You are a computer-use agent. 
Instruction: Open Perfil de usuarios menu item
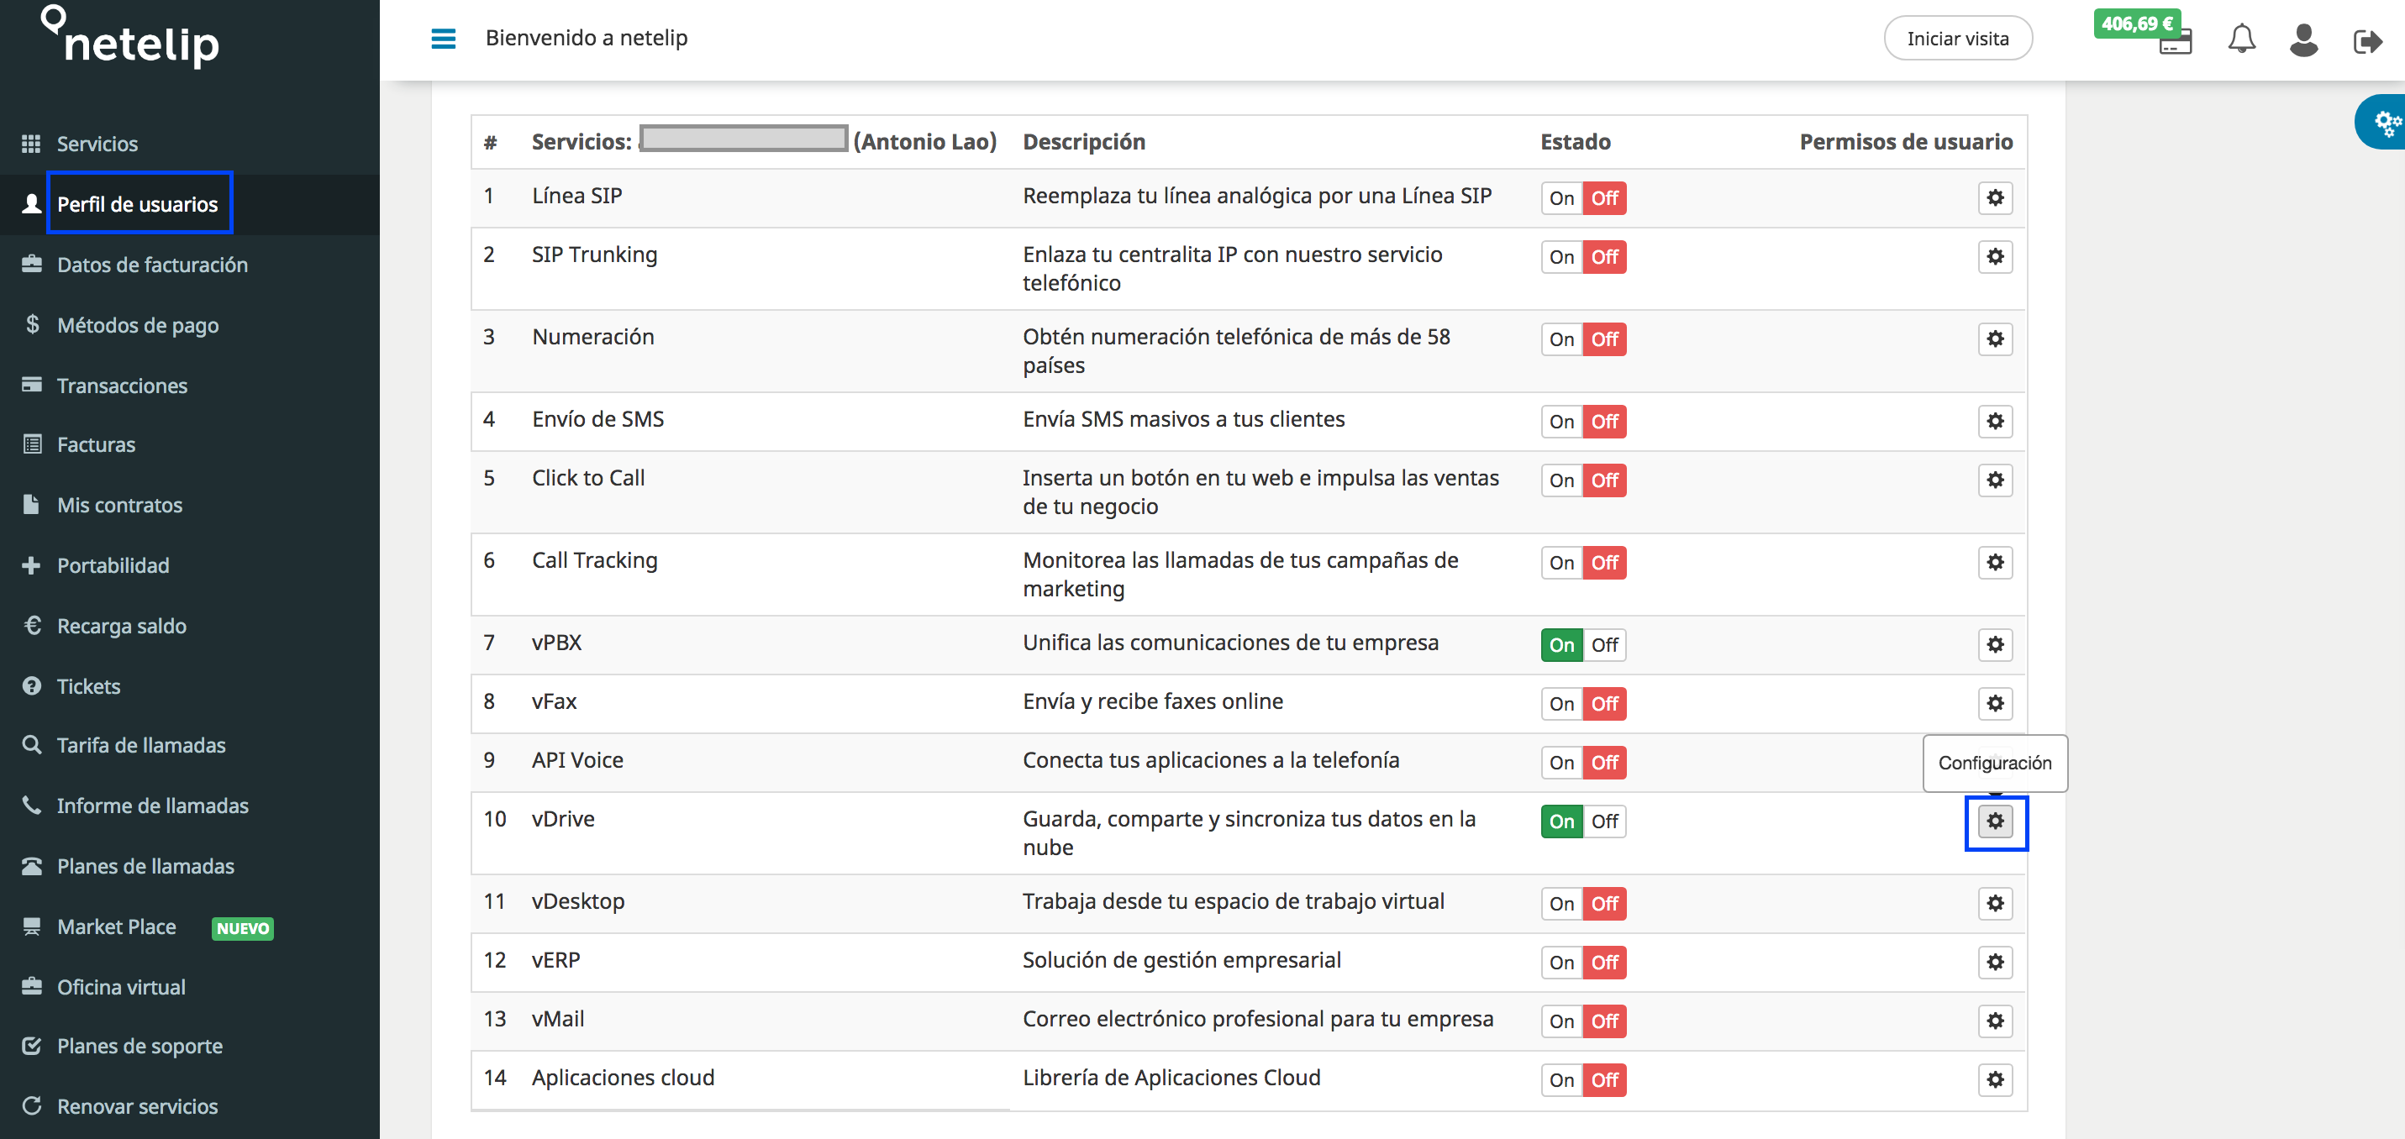136,202
